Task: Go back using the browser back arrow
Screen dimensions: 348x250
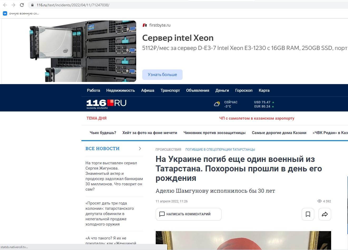Action: click(5, 5)
